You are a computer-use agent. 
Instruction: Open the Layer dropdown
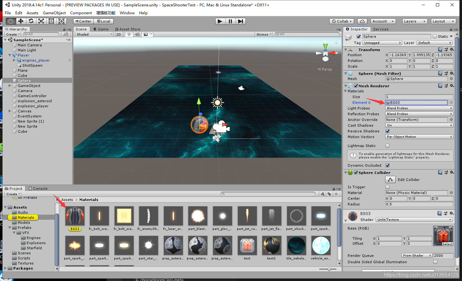tap(434, 43)
